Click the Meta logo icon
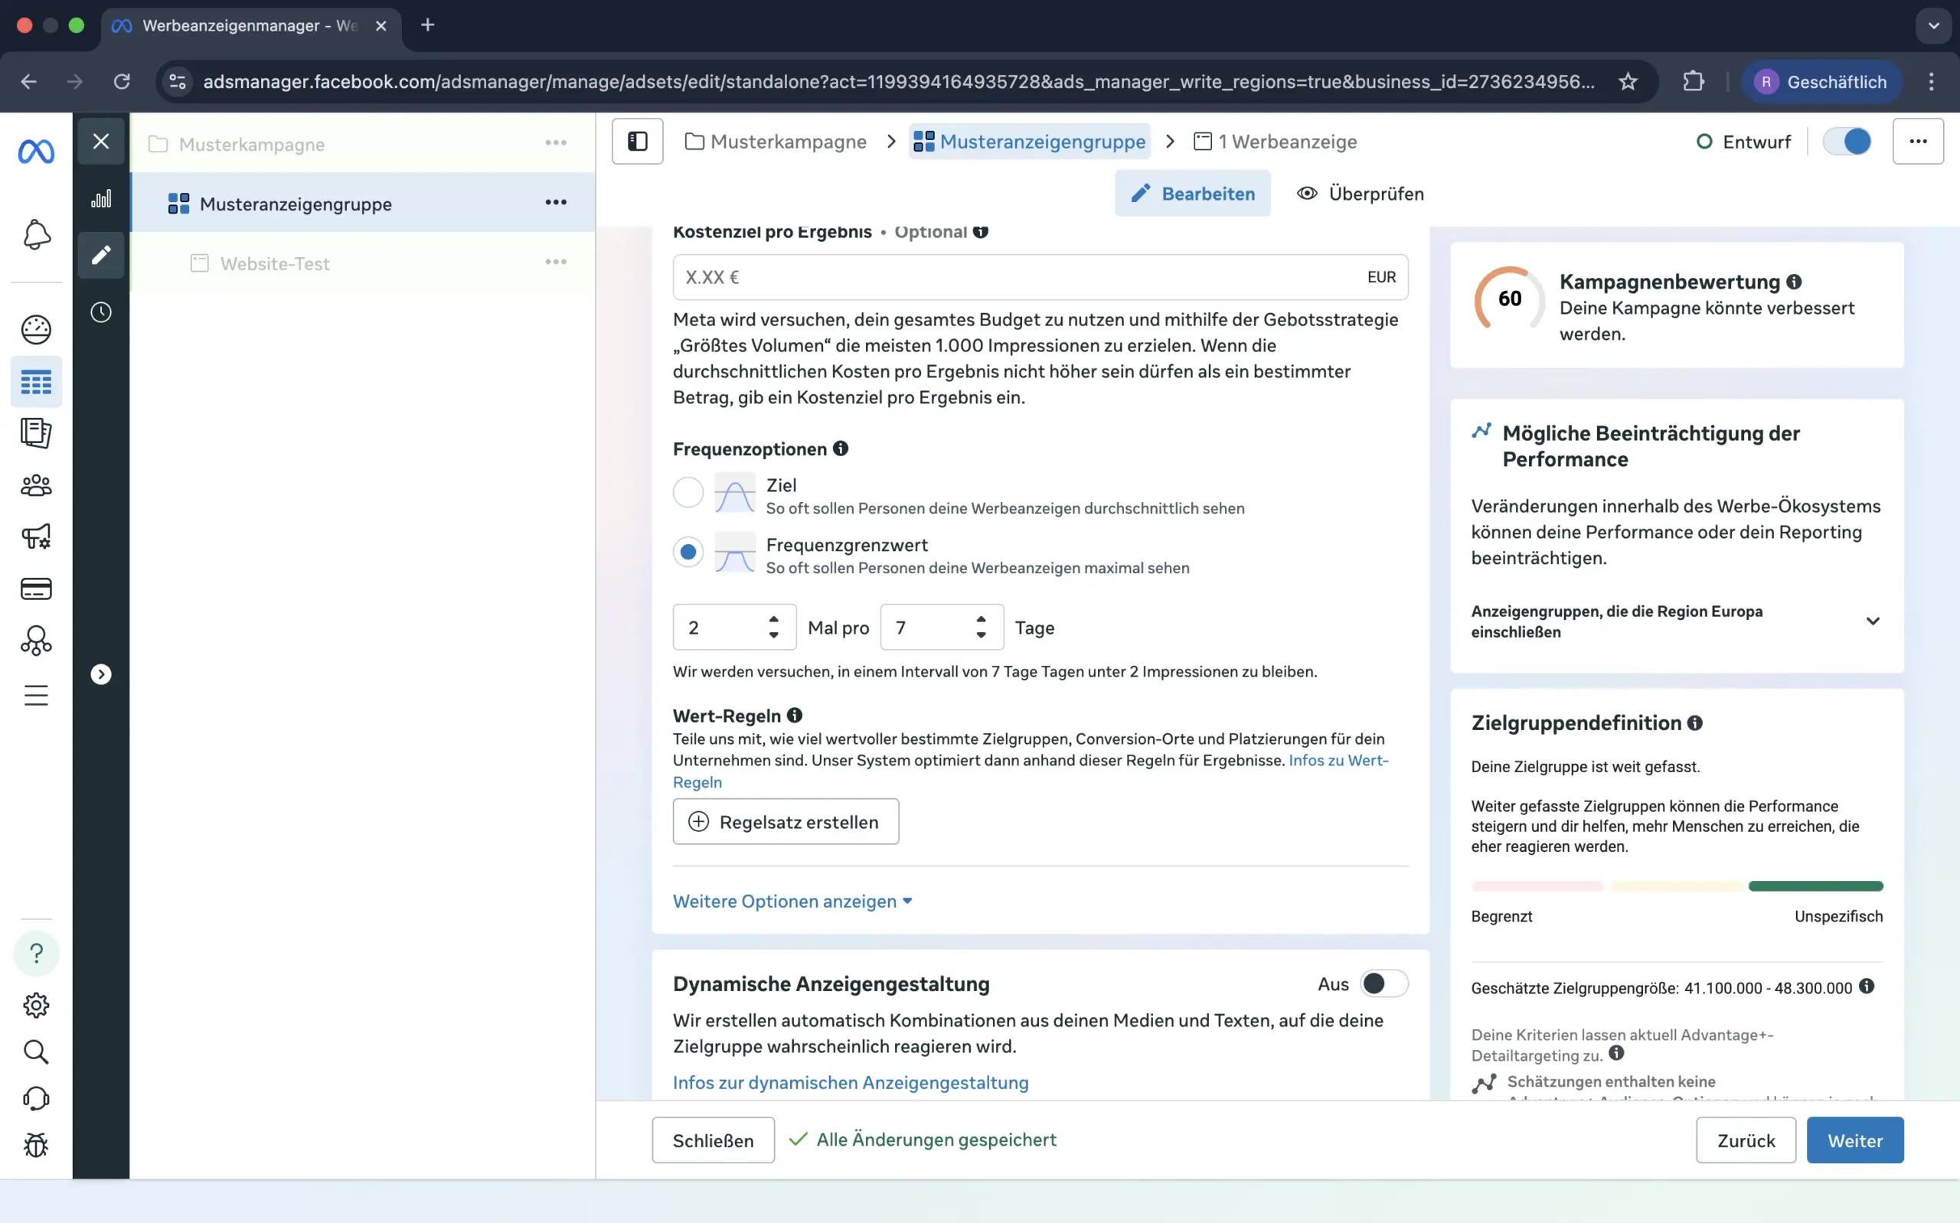Screen dimensions: 1960x1223 (x=37, y=152)
